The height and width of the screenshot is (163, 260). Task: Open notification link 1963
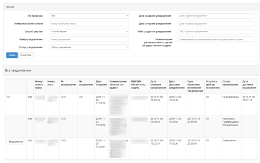[x=63, y=140]
